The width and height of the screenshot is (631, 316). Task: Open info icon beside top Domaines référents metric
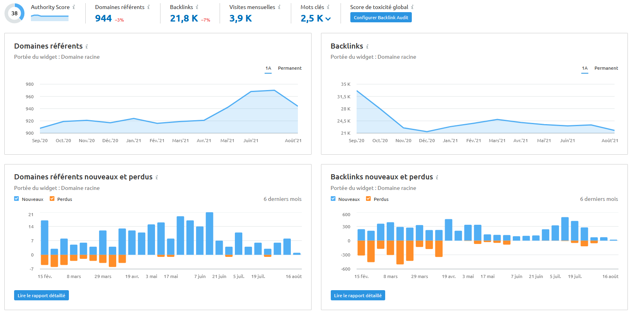point(148,7)
